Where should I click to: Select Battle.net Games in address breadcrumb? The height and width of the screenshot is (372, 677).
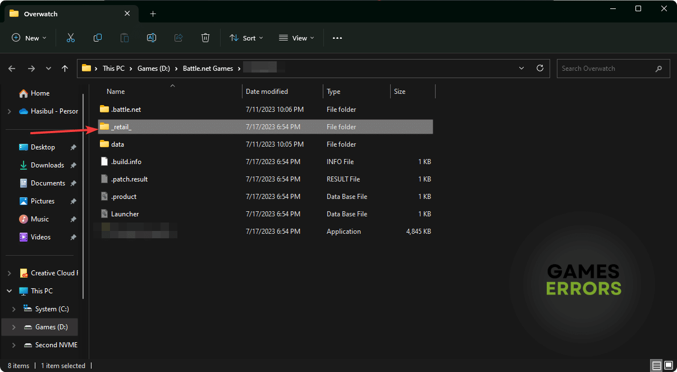tap(208, 69)
